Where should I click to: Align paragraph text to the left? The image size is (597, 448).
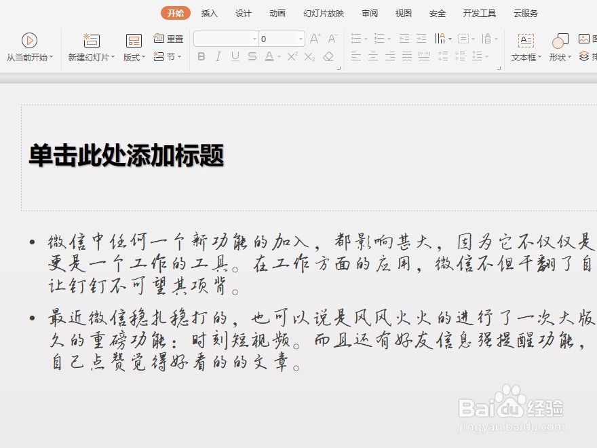pyautogui.click(x=356, y=57)
